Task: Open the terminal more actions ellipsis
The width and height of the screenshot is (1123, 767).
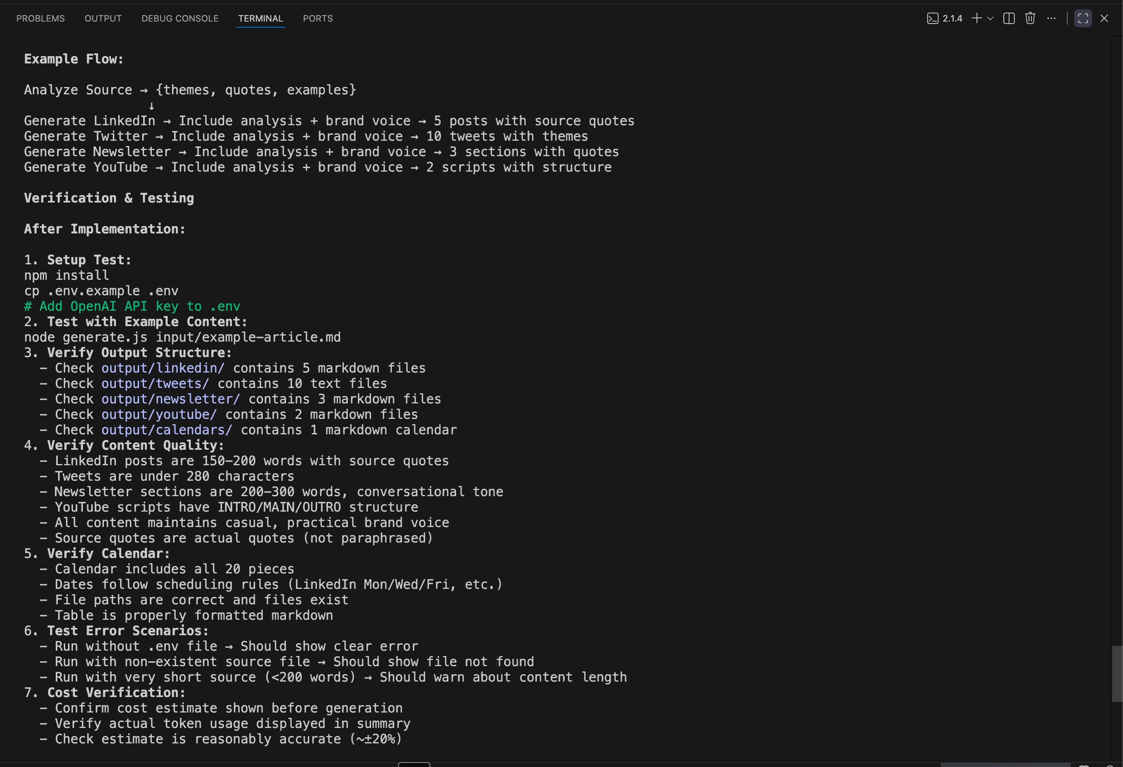Action: coord(1051,18)
